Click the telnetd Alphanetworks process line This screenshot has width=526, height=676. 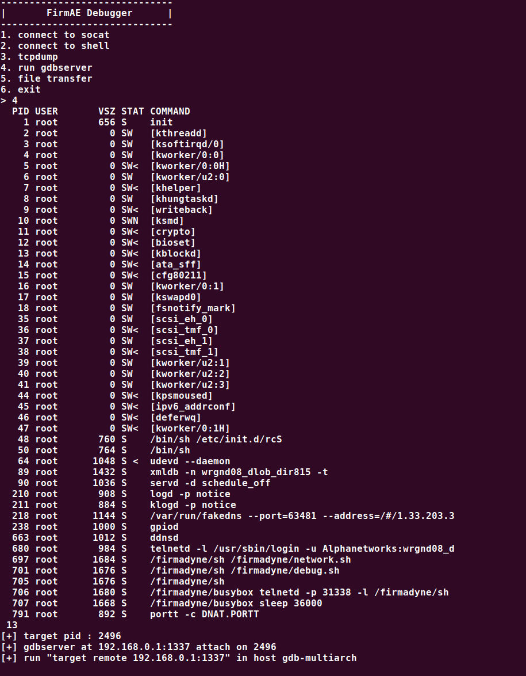click(x=233, y=549)
